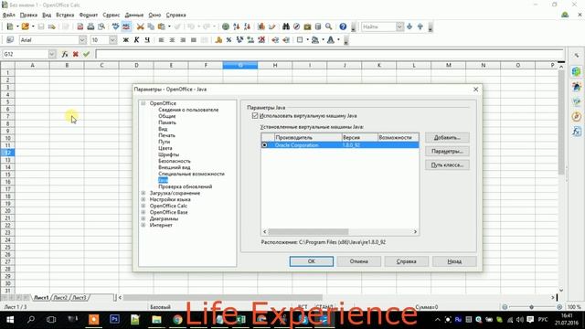
Task: Click the Отмена button
Action: tap(359, 261)
